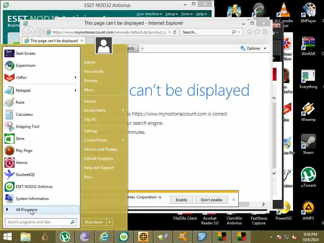Image resolution: width=324 pixels, height=243 pixels.
Task: Click the muted volume icon in the tray
Action: (x=294, y=237)
